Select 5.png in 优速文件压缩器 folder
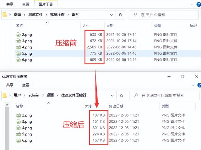 tap(27, 134)
